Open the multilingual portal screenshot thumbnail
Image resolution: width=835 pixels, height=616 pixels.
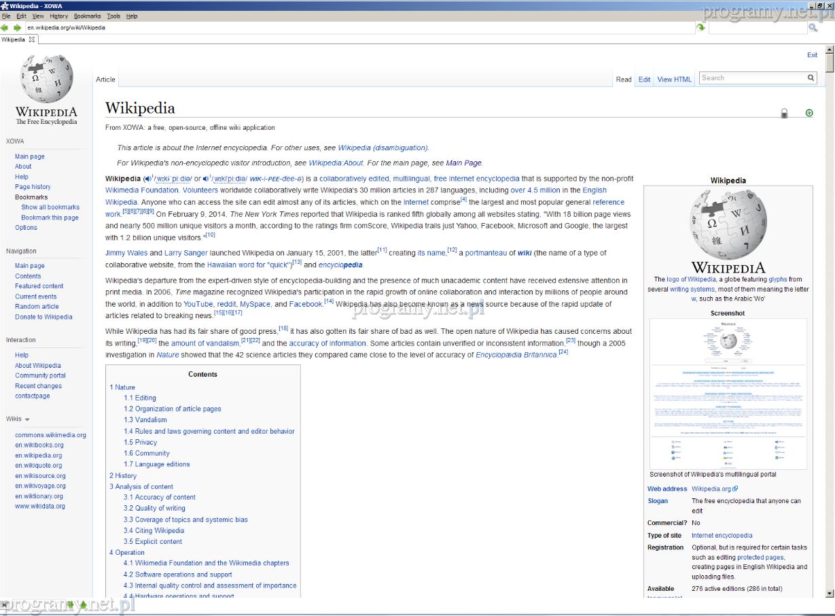click(x=728, y=394)
